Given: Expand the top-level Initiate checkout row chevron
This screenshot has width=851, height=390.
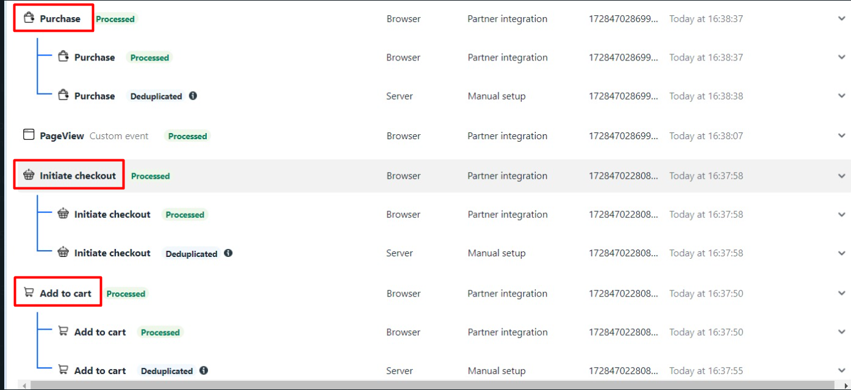Looking at the screenshot, I should (842, 176).
